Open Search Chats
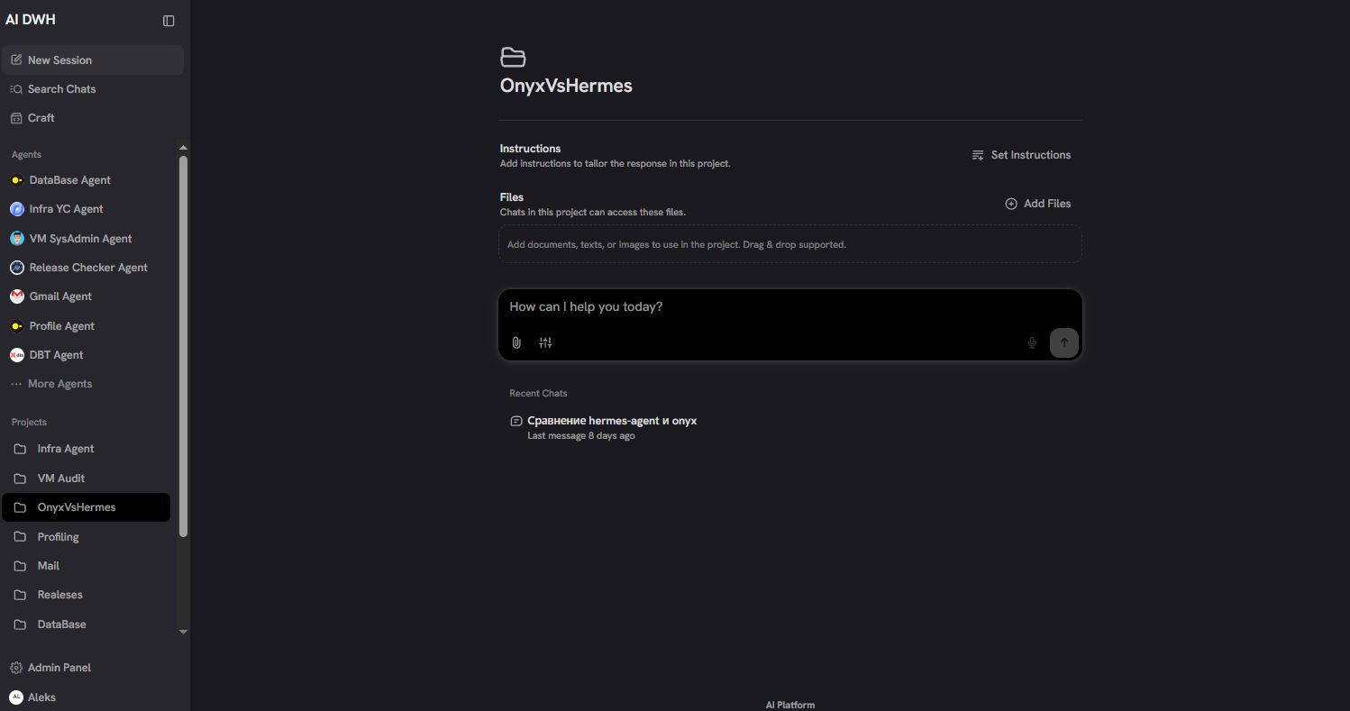Viewport: 1350px width, 711px height. pyautogui.click(x=93, y=89)
